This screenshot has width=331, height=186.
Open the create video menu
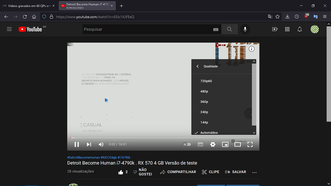tap(275, 29)
